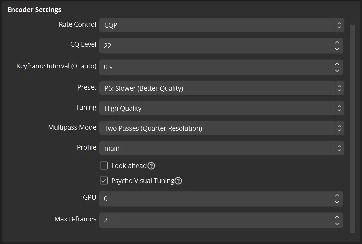Viewport: 362px width, 244px height.
Task: Decrease Max B-frames with down arrow
Action: point(337,224)
